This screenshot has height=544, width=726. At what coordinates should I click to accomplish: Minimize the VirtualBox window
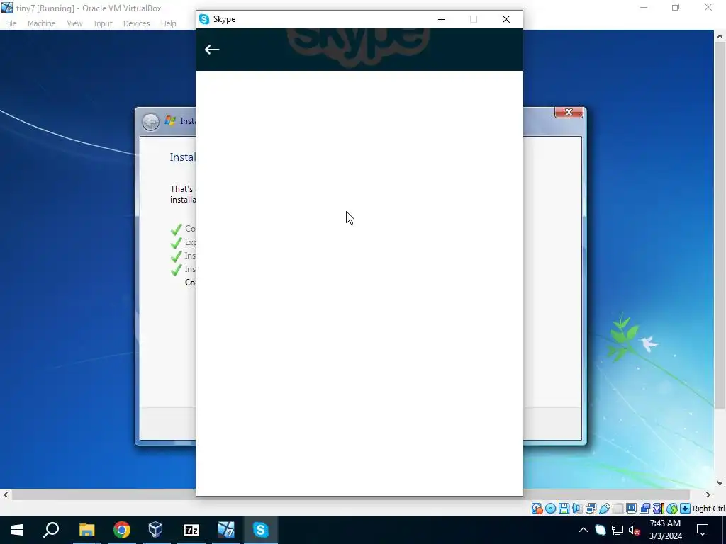click(644, 7)
